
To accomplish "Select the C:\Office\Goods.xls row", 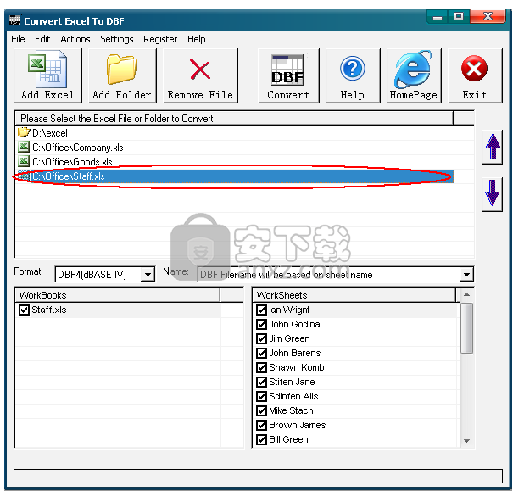I will [x=235, y=162].
